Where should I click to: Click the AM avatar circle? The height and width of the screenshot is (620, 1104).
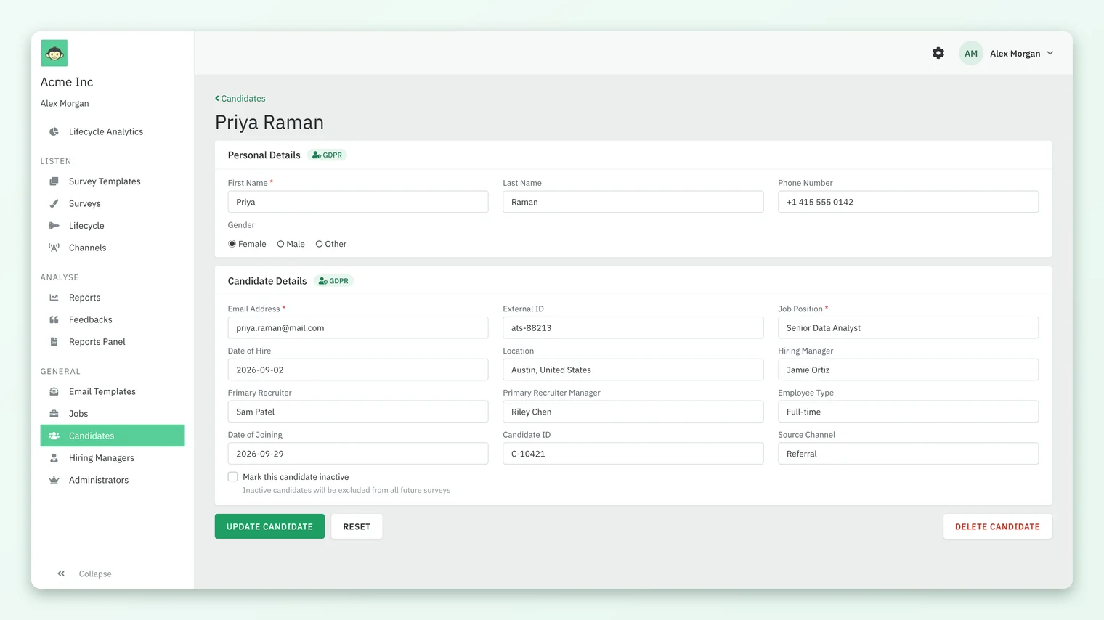971,53
